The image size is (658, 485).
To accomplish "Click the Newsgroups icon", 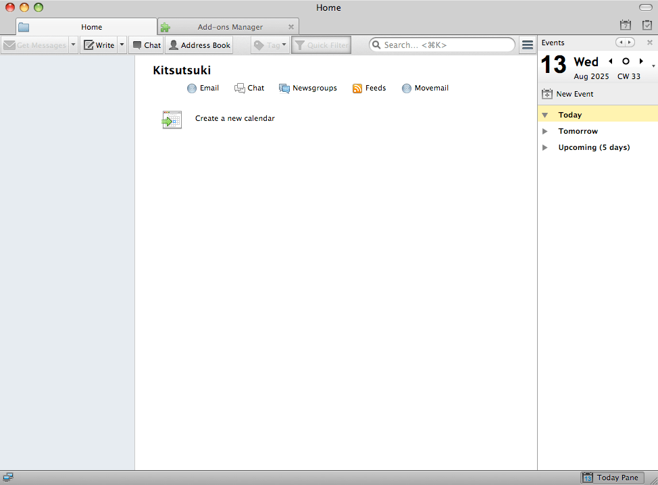I will pyautogui.click(x=284, y=88).
